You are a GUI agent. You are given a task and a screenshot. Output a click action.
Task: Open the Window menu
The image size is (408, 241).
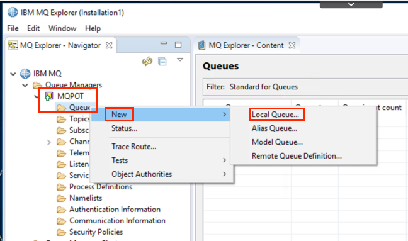tap(62, 28)
